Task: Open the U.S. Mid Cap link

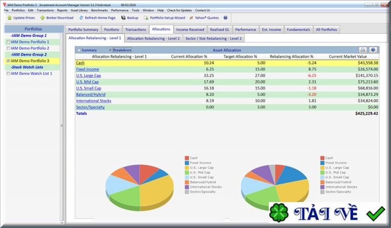Action: [x=87, y=82]
